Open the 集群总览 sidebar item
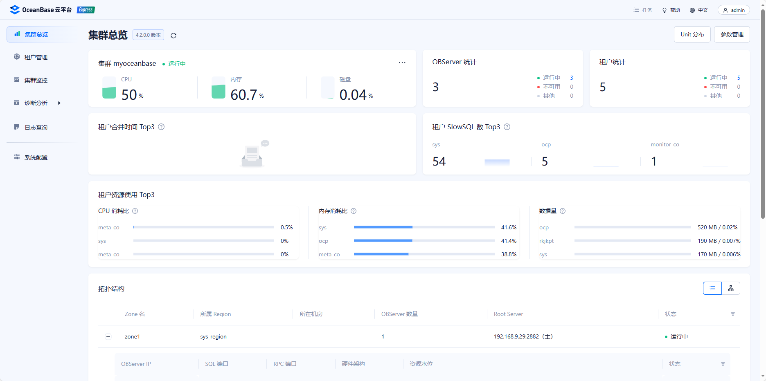The image size is (766, 381). (41, 34)
